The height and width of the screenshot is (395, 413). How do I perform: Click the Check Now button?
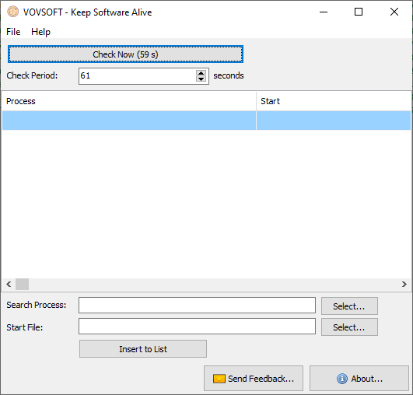[125, 54]
